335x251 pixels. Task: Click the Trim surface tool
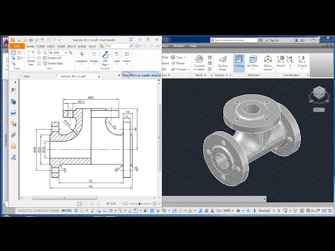point(178,57)
